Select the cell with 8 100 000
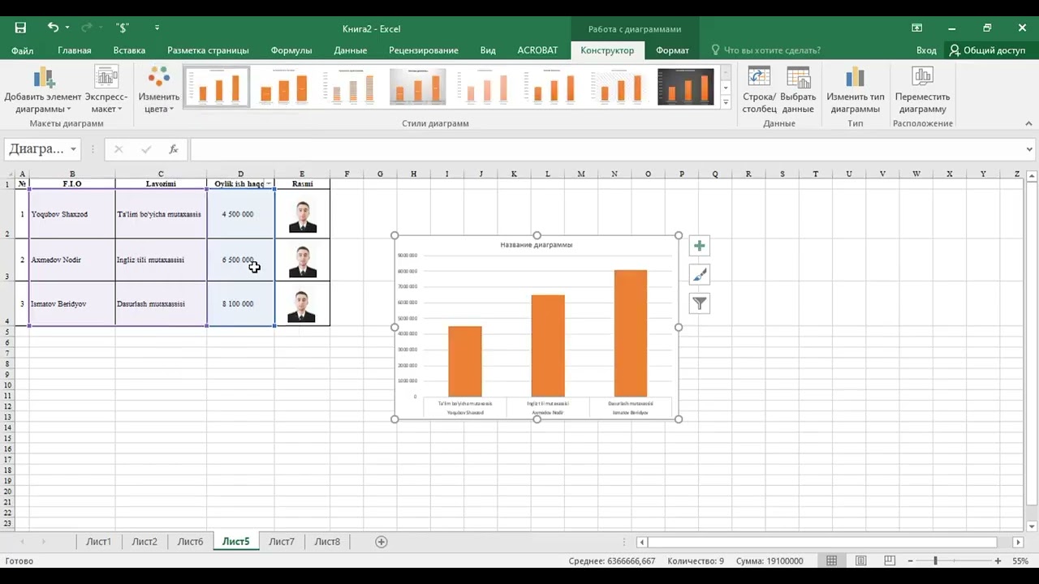Image resolution: width=1039 pixels, height=584 pixels. [240, 303]
